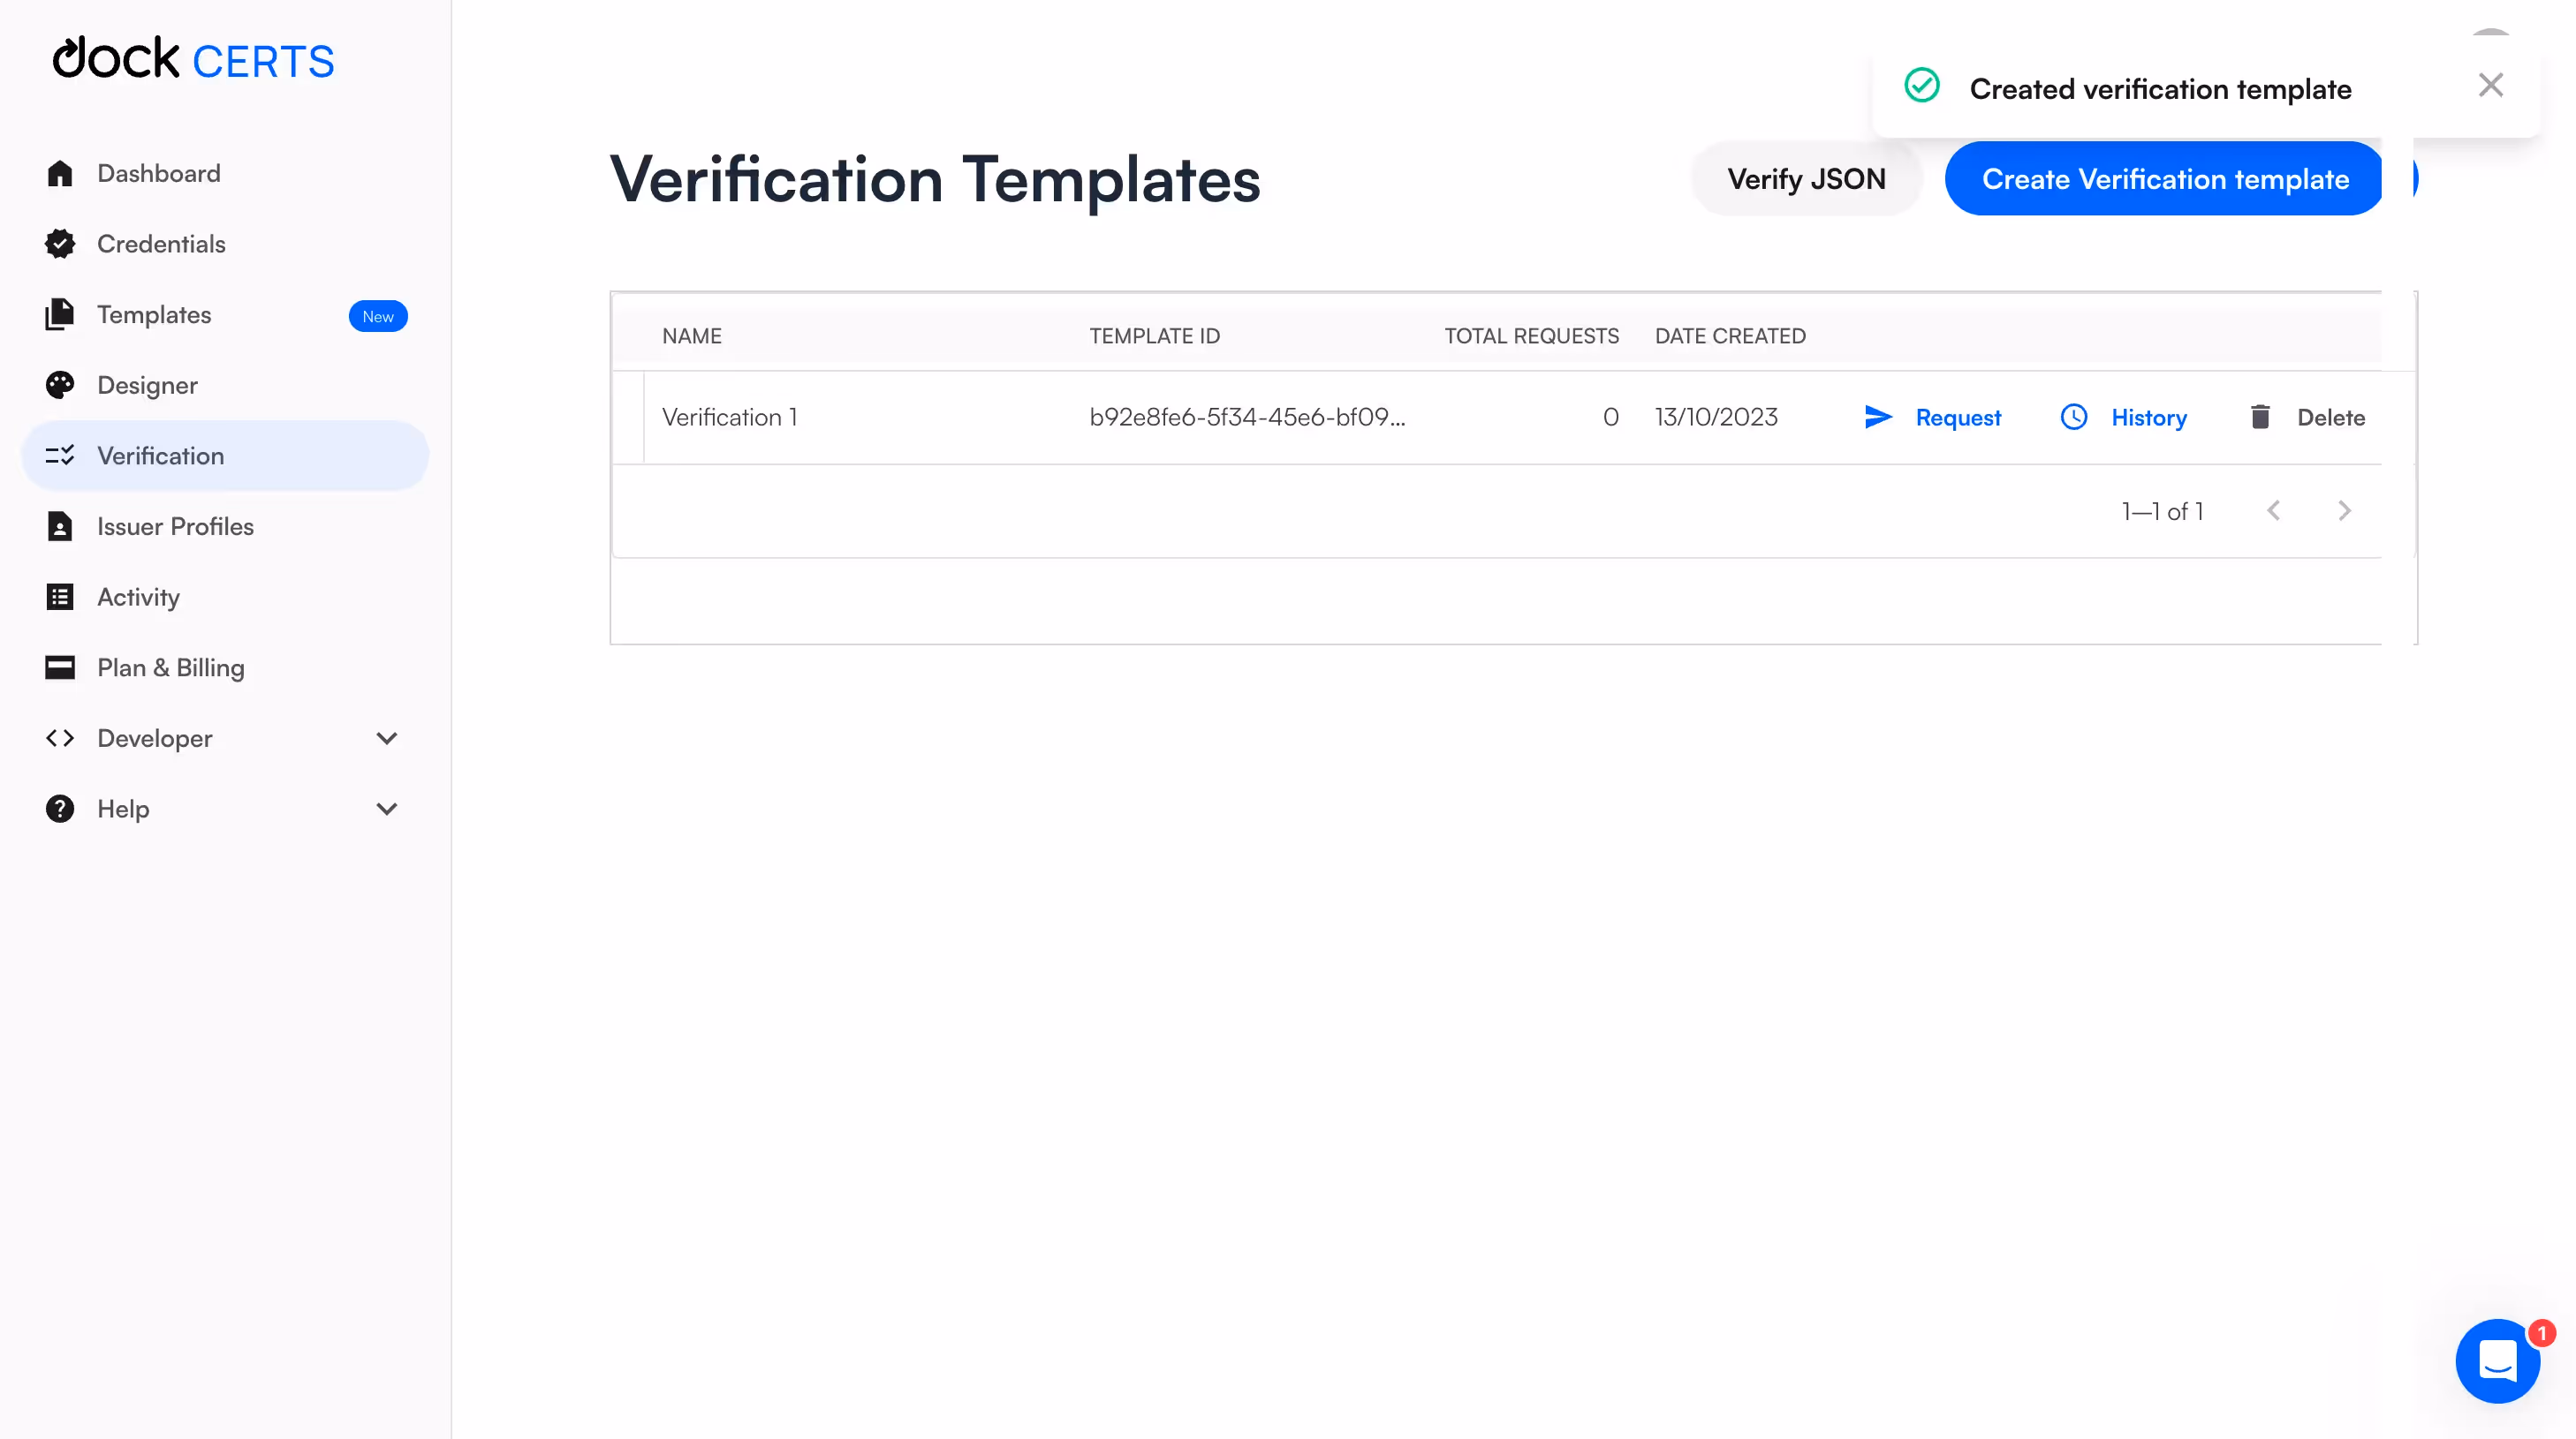Screen dimensions: 2576x1439
Task: Click the Credentials badge icon
Action: 60,244
